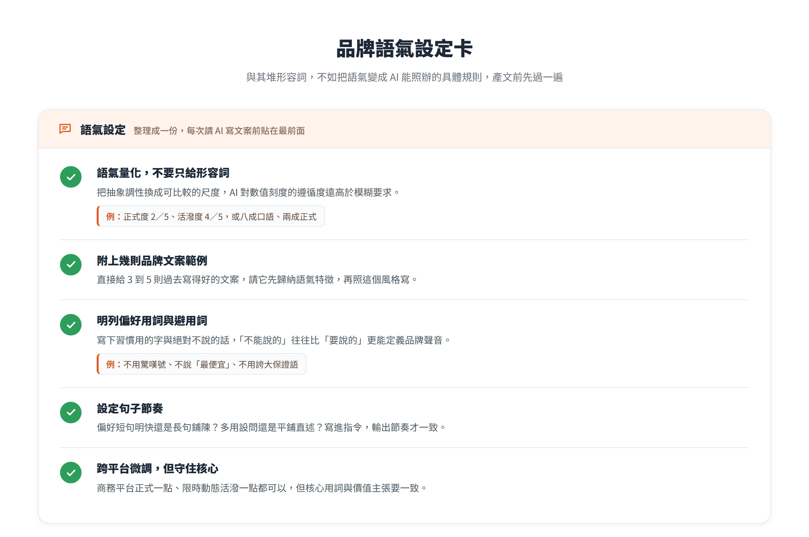Click the heading 語氣量化，不要只給形容詞

(163, 173)
